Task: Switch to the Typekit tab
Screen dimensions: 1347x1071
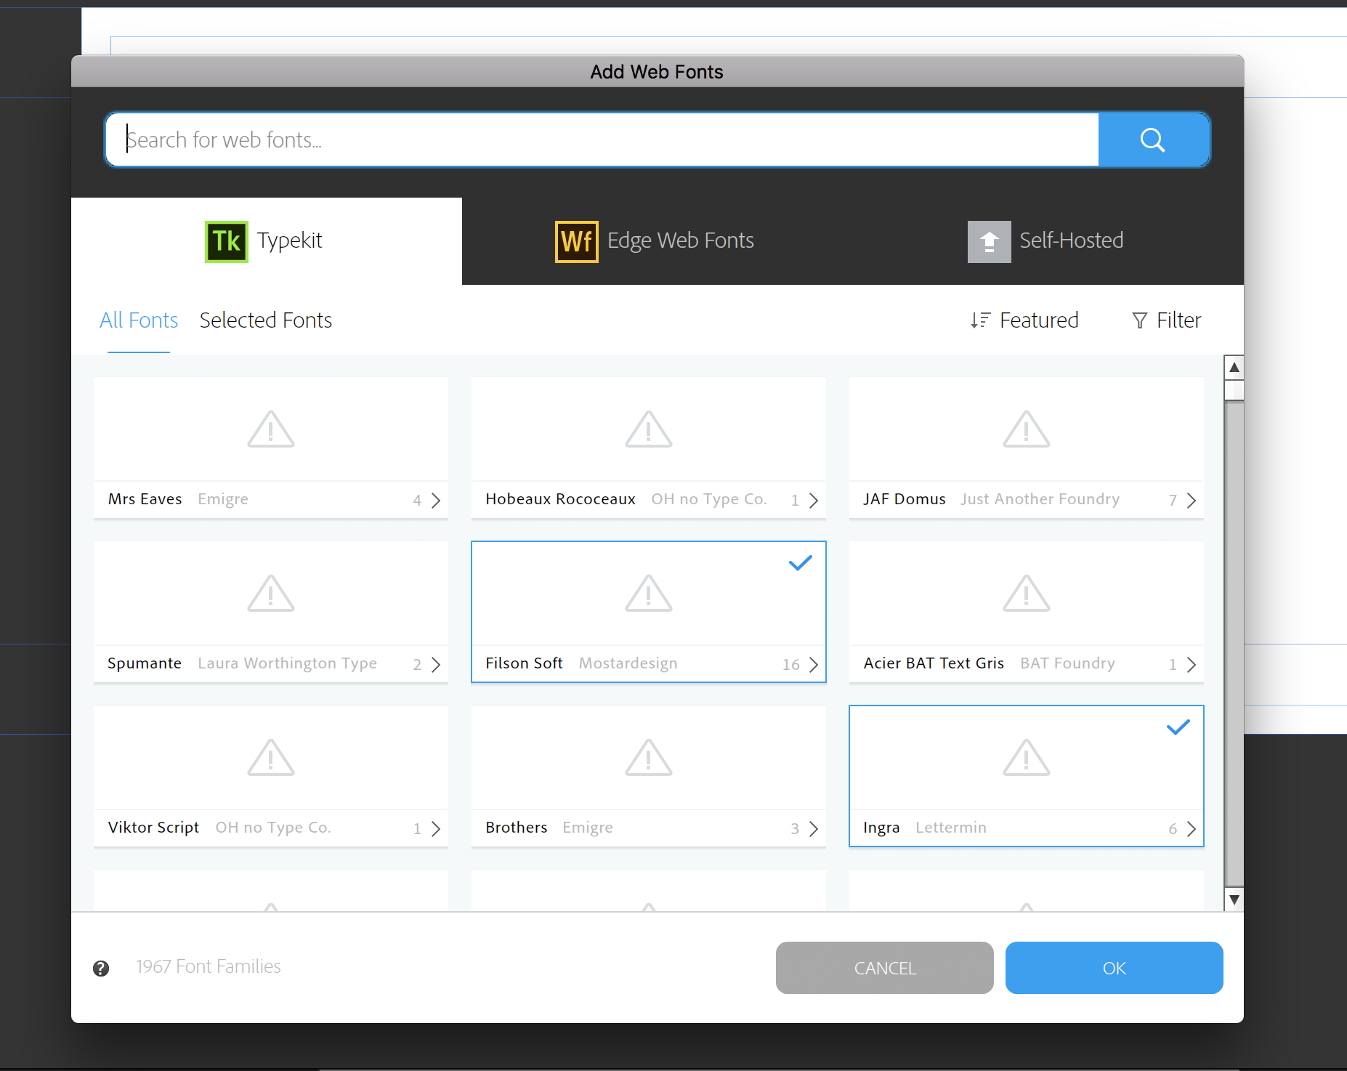Action: (x=267, y=241)
